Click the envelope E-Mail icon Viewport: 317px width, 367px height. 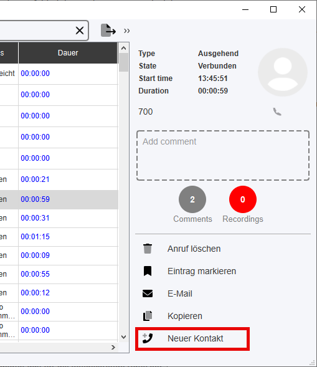148,293
